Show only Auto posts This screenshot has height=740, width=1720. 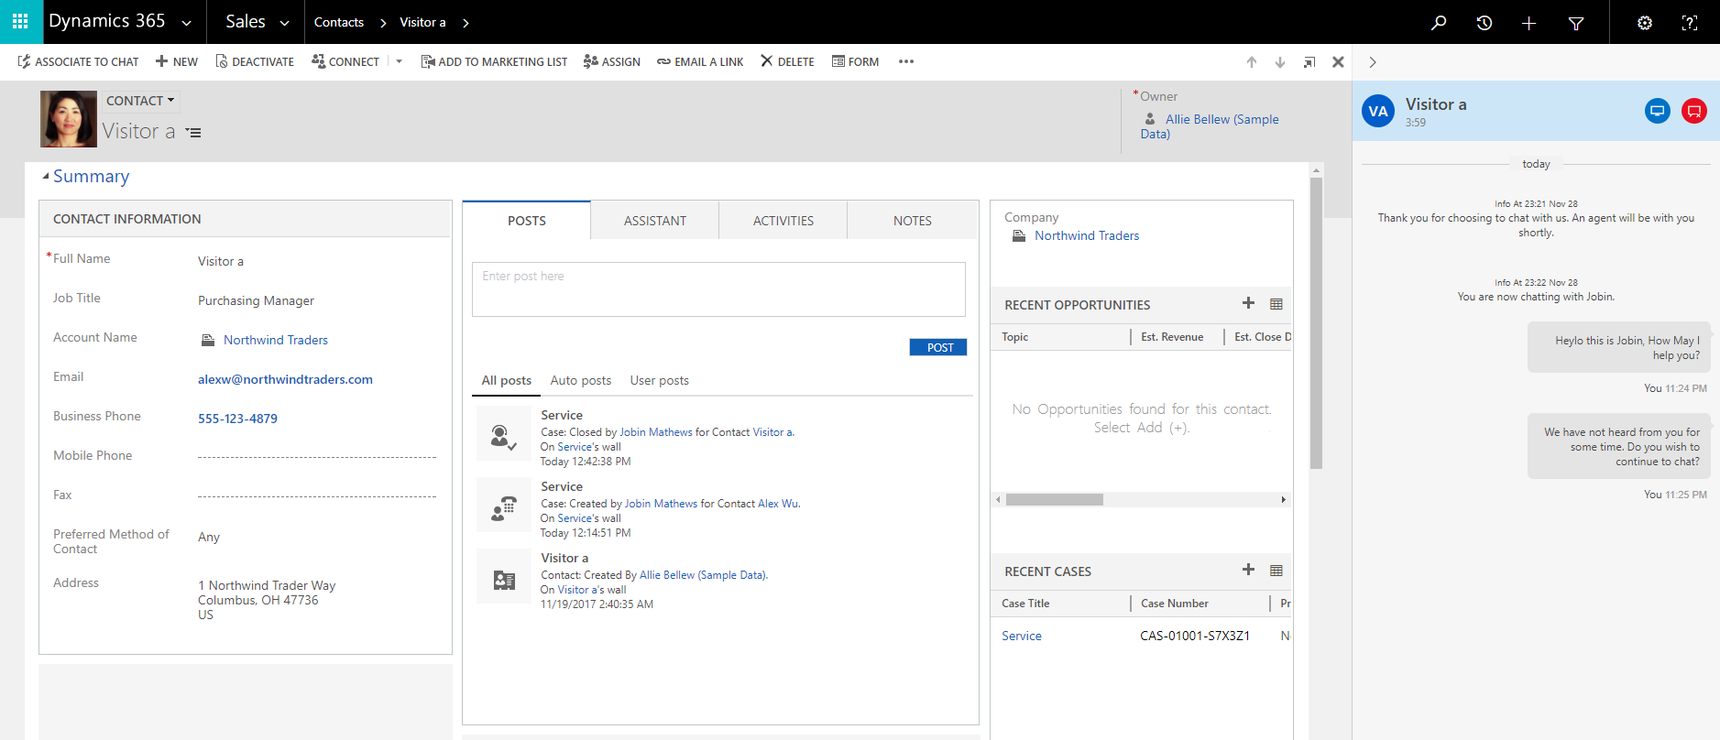point(580,380)
